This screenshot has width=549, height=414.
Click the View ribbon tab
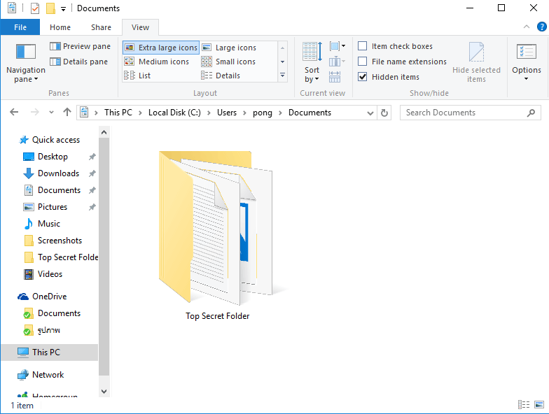[140, 27]
